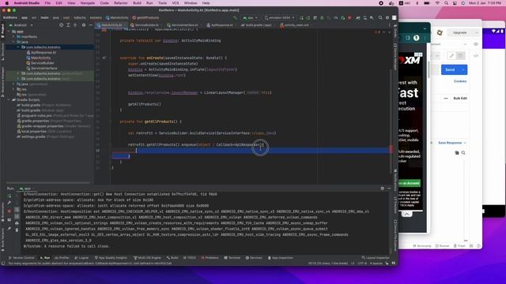Open the Layout Inspector tool window
Viewport: 506px width, 284px height.
[x=376, y=258]
